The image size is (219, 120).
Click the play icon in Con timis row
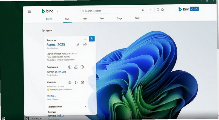[x=76, y=83]
